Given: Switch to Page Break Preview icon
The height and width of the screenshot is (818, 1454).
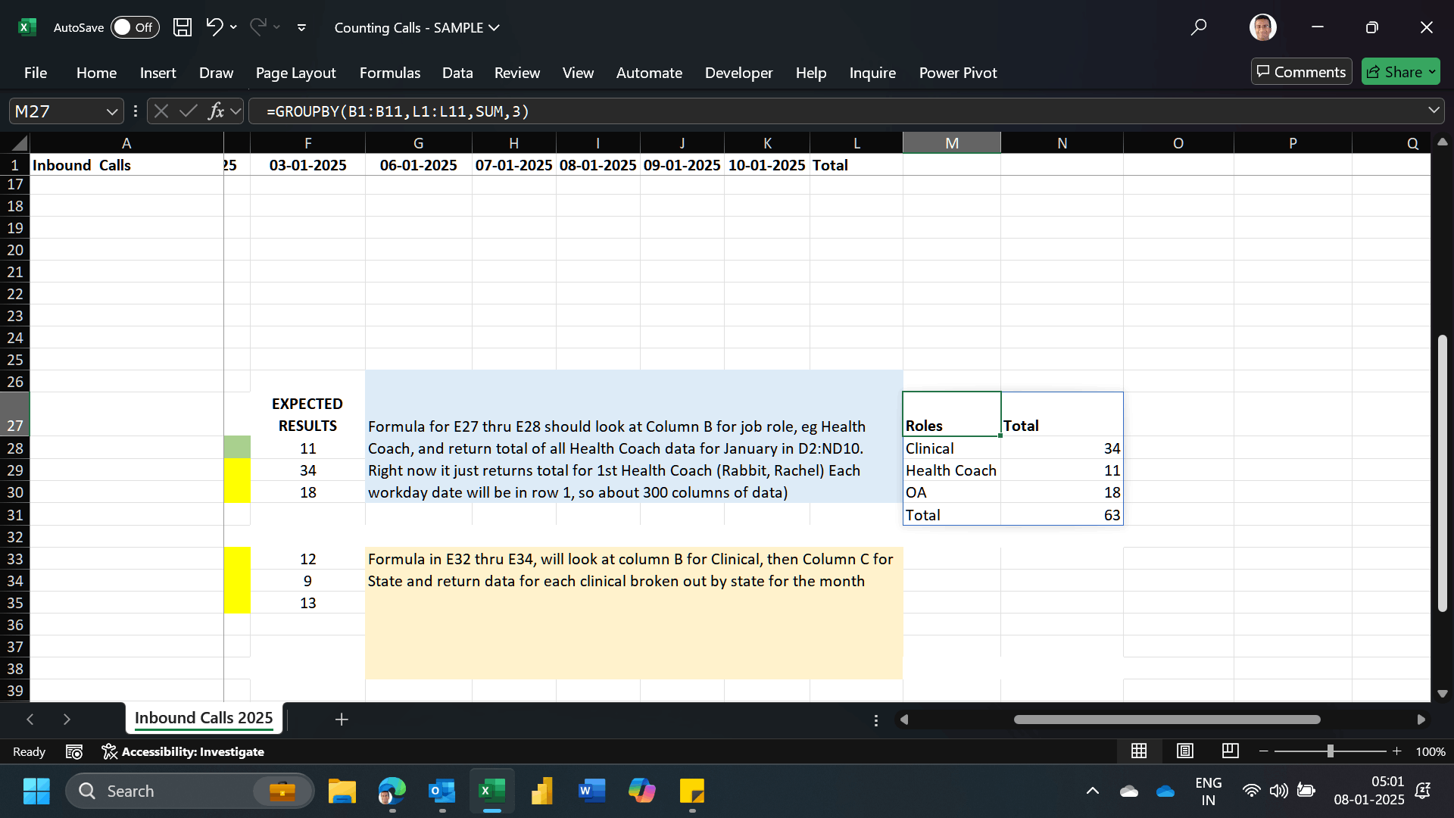Looking at the screenshot, I should [1230, 751].
